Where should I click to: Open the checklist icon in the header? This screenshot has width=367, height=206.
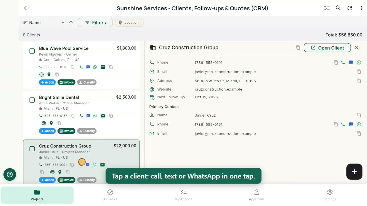coord(327,8)
